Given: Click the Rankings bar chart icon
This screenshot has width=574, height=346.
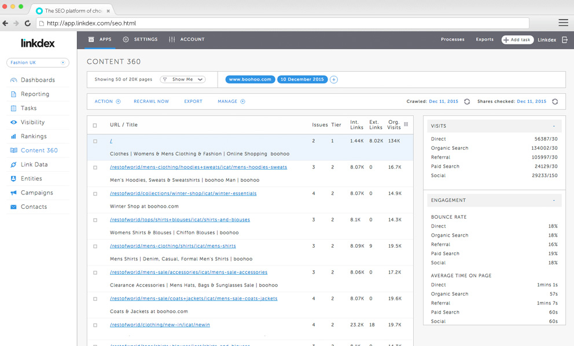Looking at the screenshot, I should click(x=13, y=137).
